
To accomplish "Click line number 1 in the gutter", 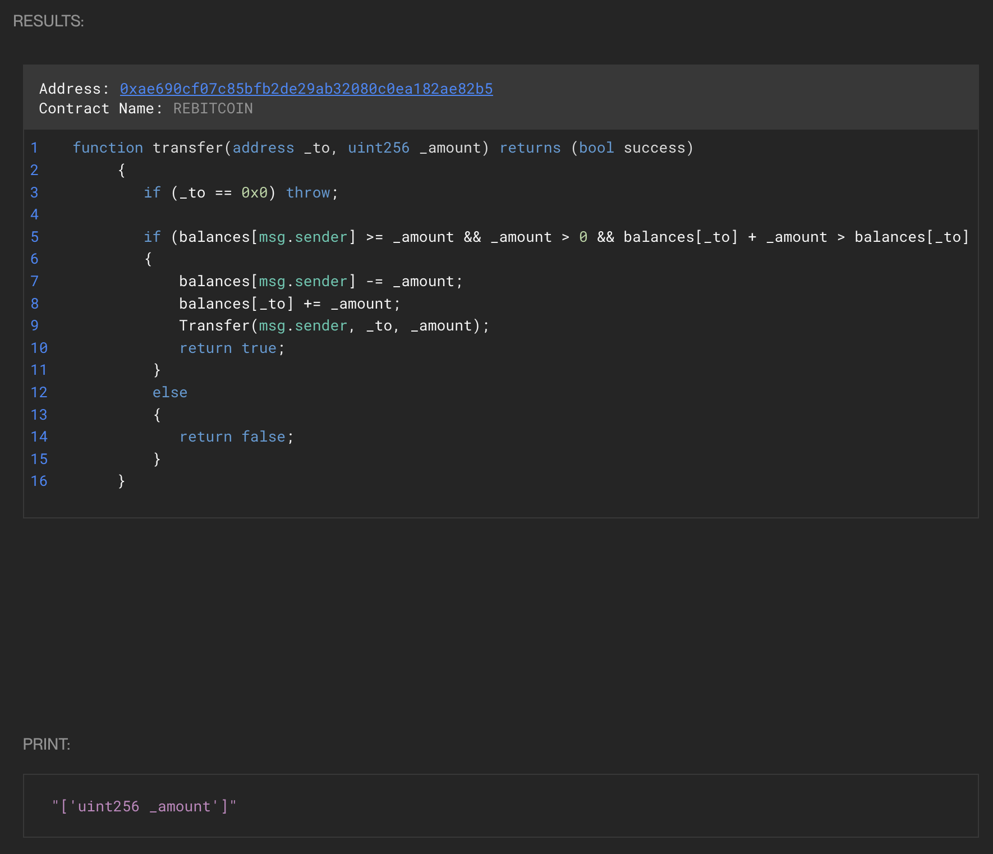I will click(34, 148).
